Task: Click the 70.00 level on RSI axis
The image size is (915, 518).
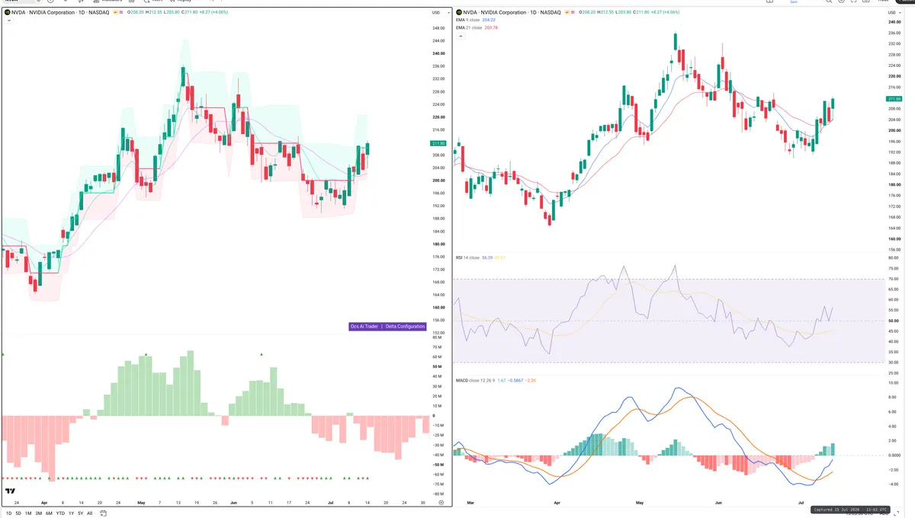Action: point(894,279)
